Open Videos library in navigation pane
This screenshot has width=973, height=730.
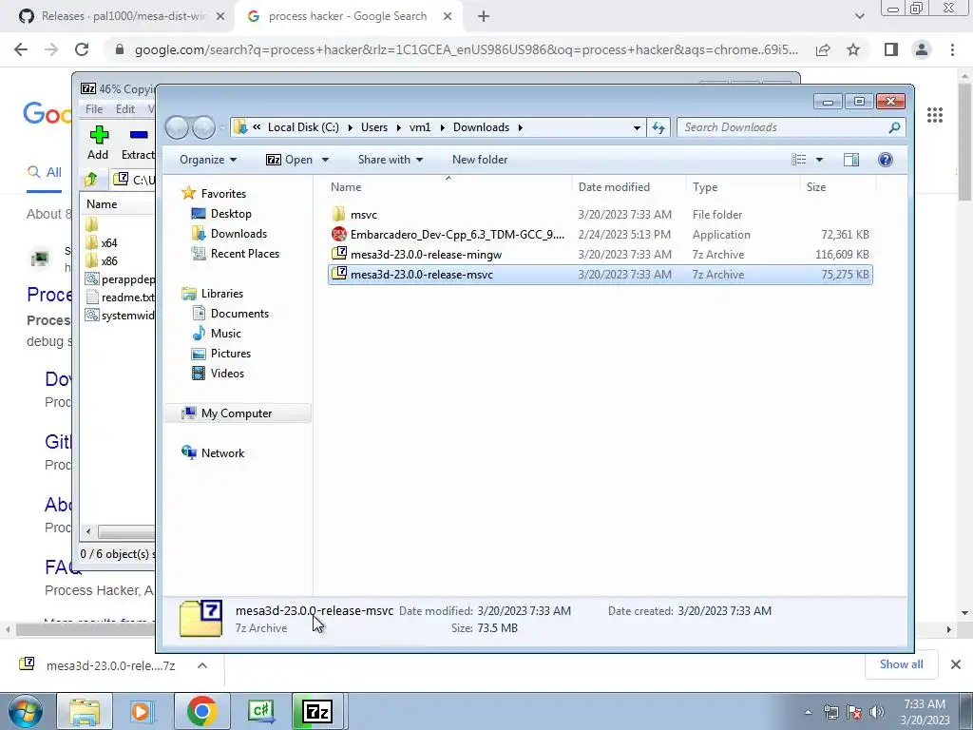click(227, 373)
